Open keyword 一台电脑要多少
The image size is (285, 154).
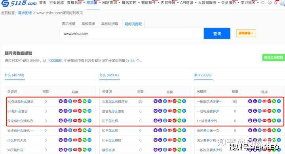click(208, 111)
